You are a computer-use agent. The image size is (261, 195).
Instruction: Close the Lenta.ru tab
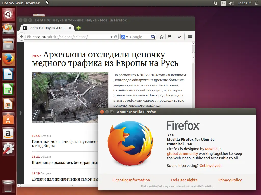tap(70, 28)
